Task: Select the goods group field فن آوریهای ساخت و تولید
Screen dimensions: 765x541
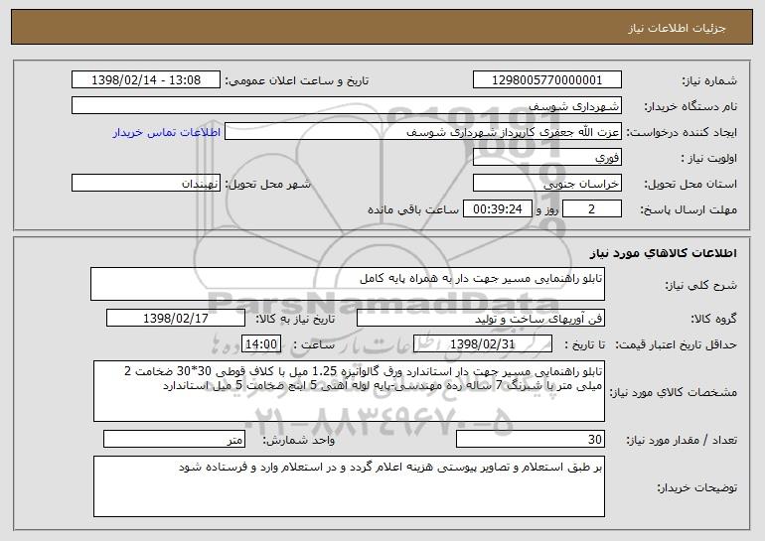Action: [x=481, y=319]
